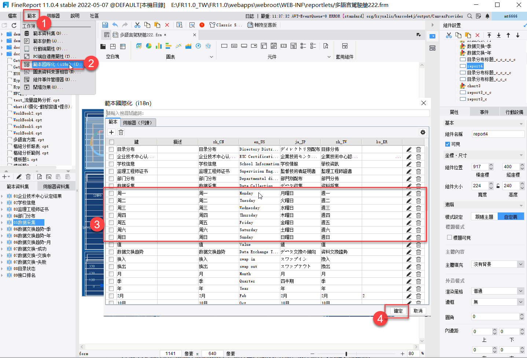Increase the 橫座標 position value
This screenshot has height=358, width=527.
[x=491, y=165]
